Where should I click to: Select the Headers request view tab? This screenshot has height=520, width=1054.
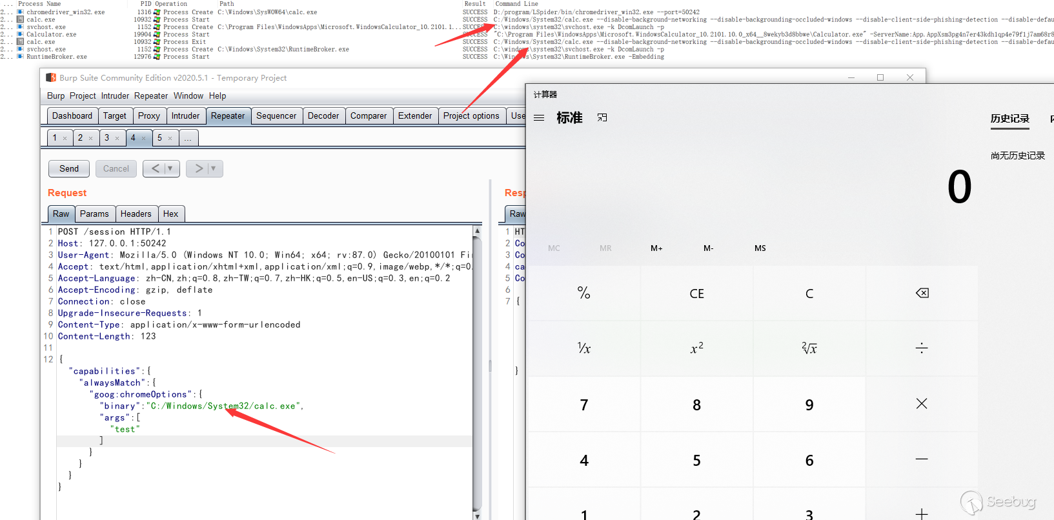tap(136, 214)
